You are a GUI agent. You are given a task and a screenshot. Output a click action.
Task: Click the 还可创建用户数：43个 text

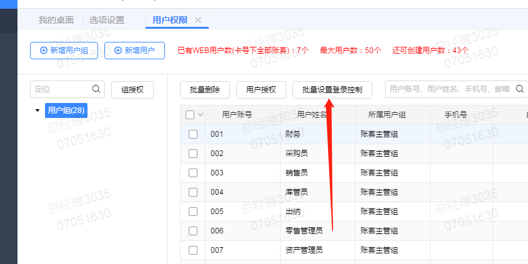[x=431, y=51]
